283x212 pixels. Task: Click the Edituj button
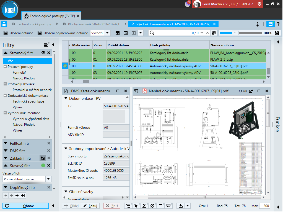click(90, 206)
